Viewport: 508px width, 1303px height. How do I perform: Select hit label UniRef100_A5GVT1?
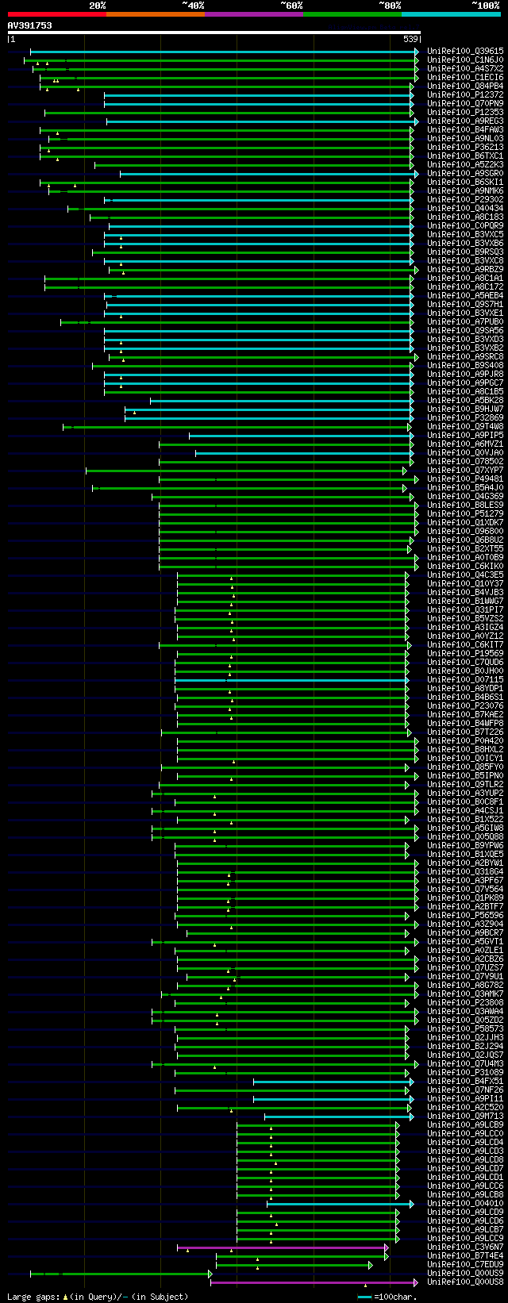pyautogui.click(x=465, y=941)
